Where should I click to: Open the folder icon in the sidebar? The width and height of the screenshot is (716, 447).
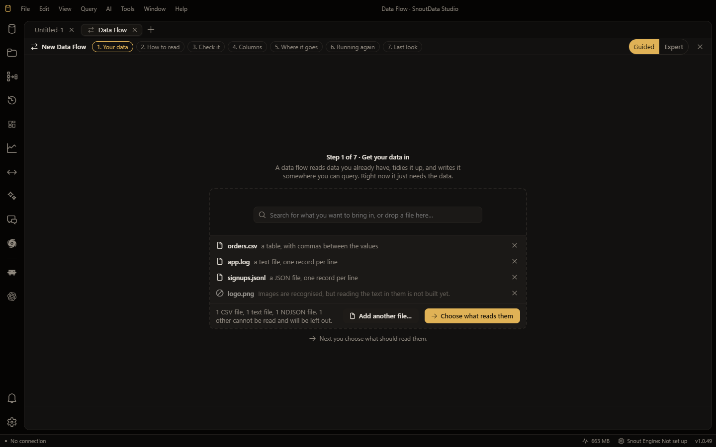click(12, 53)
